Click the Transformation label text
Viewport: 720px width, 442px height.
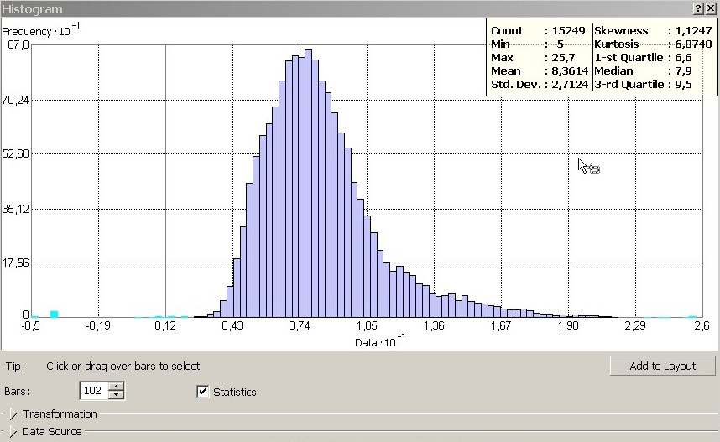tap(60, 414)
